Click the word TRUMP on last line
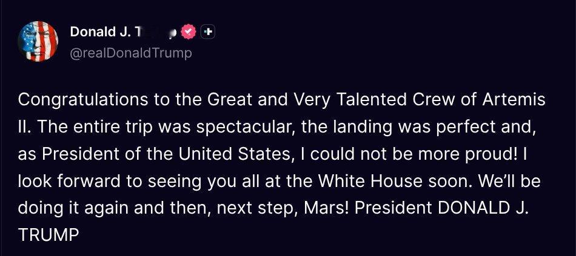 click(49, 235)
